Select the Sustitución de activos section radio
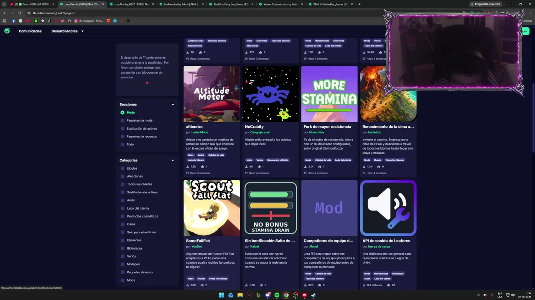Image resolution: width=535 pixels, height=300 pixels. [x=122, y=128]
